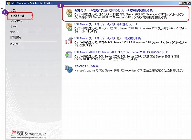The height and width of the screenshot is (140, 192).
Task: Maximize the install center window
Action: pyautogui.click(x=185, y=4)
